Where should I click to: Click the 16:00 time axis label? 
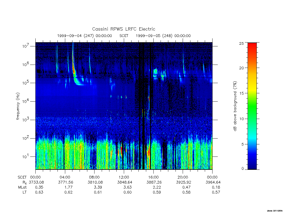click(153, 177)
